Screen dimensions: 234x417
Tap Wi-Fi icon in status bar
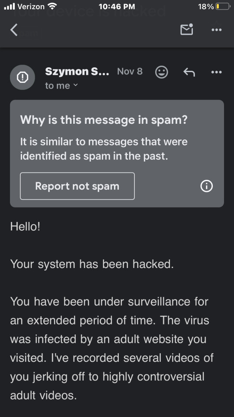tap(52, 6)
